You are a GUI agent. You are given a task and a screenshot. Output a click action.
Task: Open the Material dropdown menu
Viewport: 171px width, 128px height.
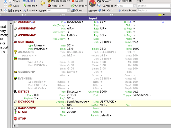pos(56,6)
